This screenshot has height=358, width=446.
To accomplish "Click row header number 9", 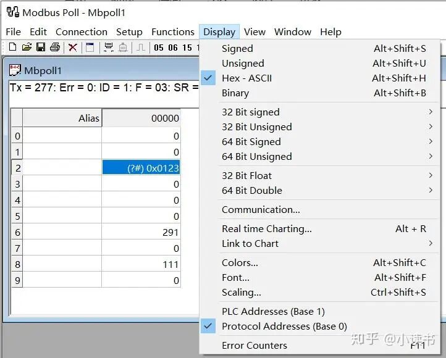I will point(17,280).
